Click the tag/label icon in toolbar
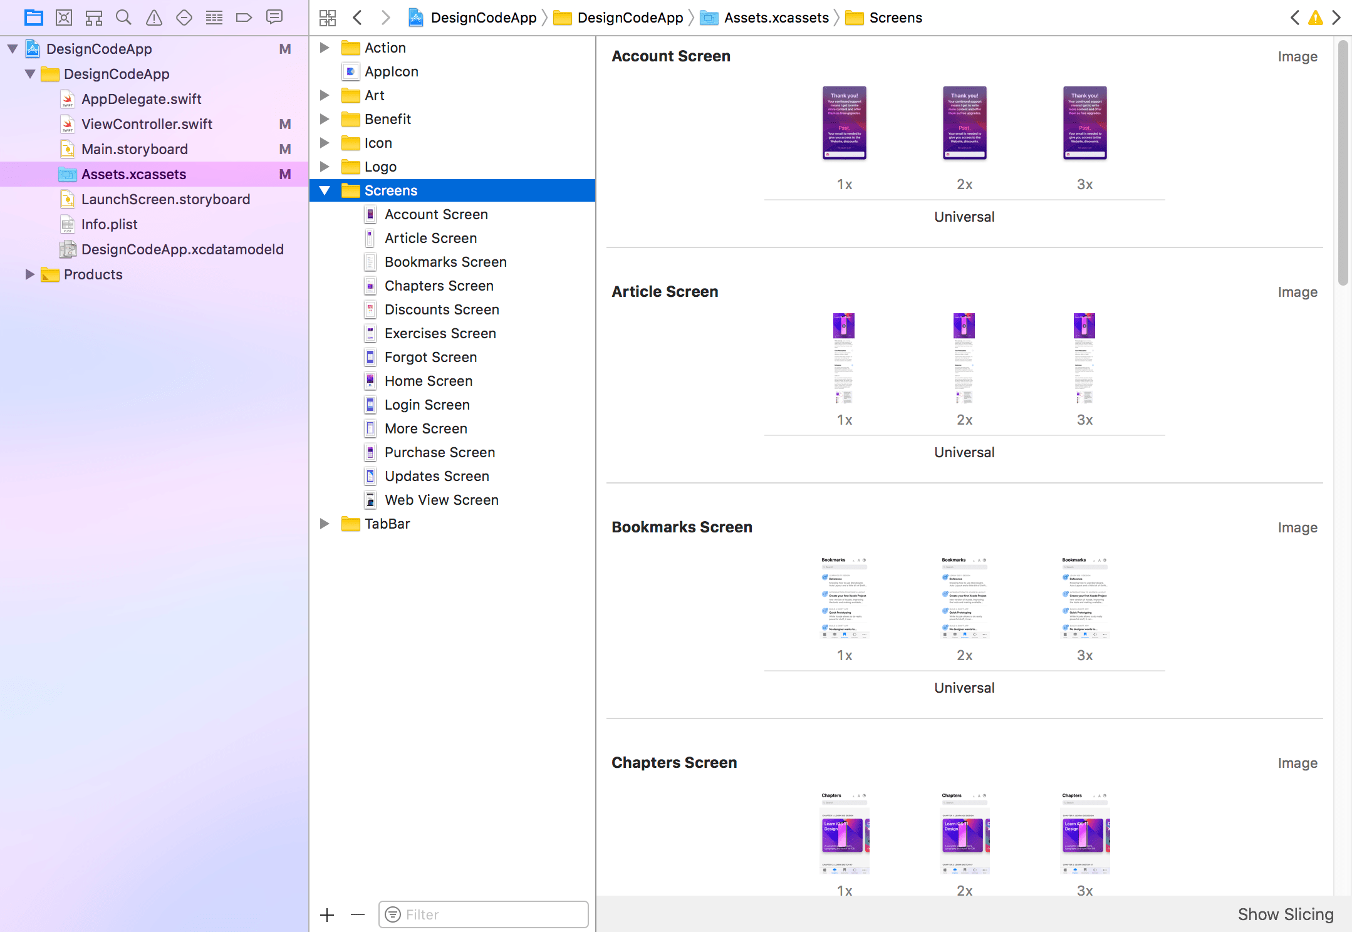The image size is (1352, 932). pos(244,16)
